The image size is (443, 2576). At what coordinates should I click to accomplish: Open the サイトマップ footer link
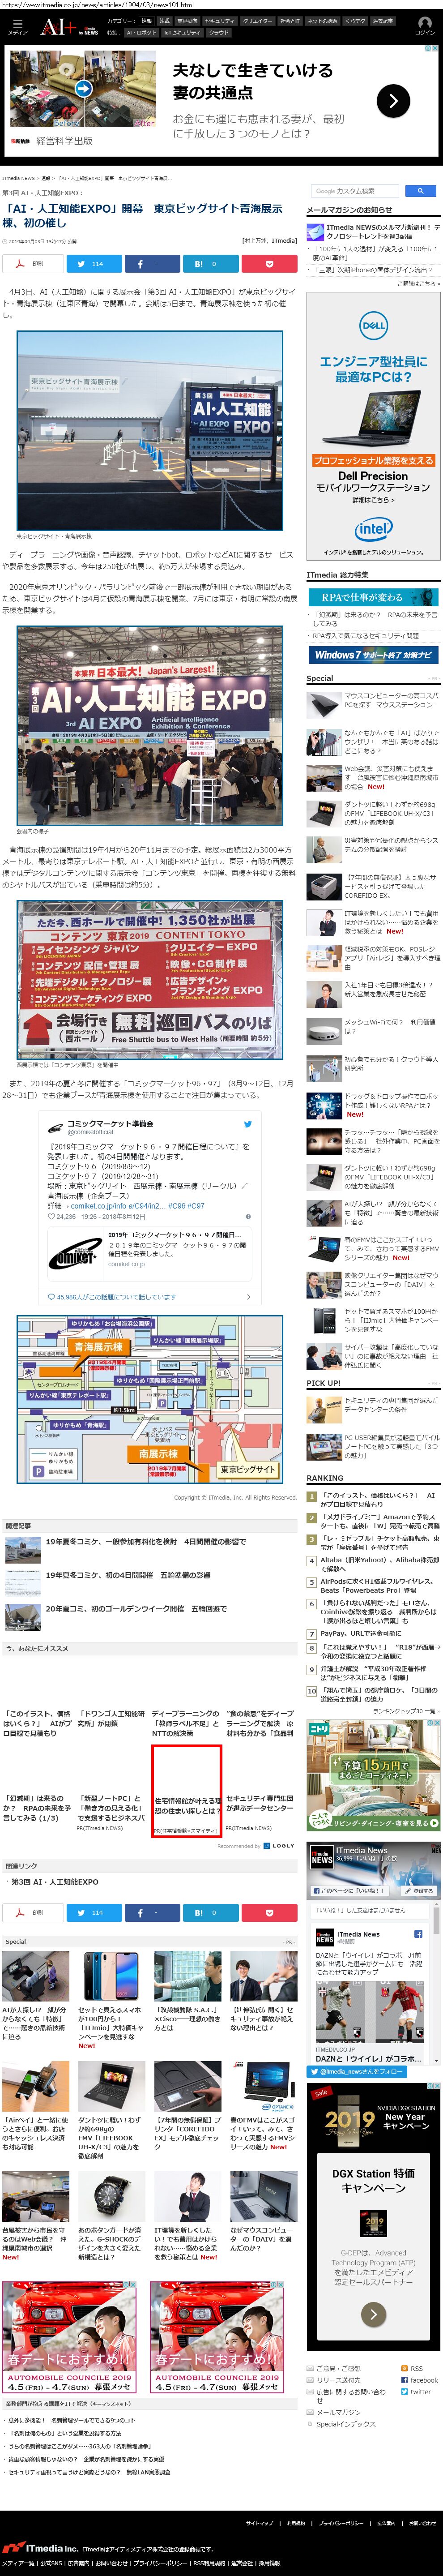259,2524
